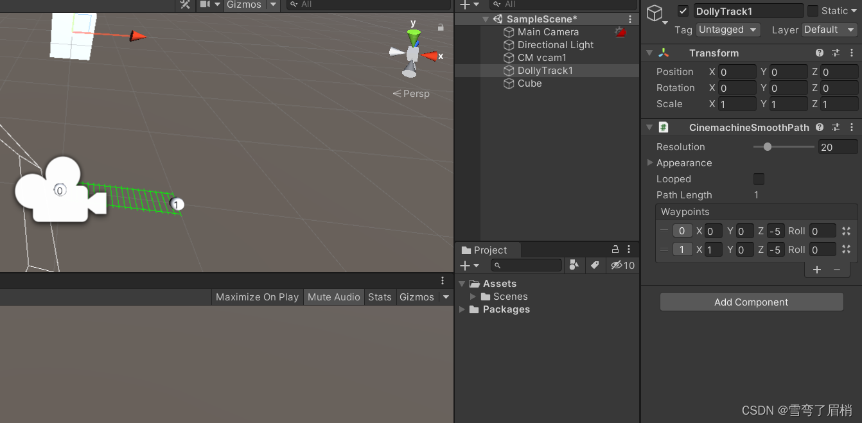The width and height of the screenshot is (862, 423).
Task: Open the Layer dropdown showing Default
Action: point(829,30)
